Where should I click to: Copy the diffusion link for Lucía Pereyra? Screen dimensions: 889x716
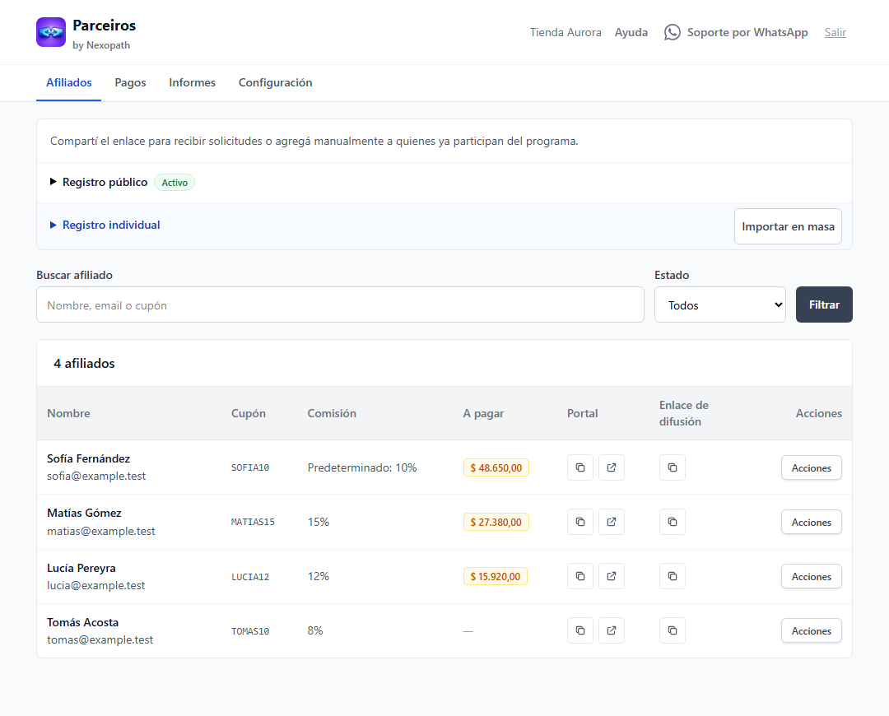click(x=673, y=577)
